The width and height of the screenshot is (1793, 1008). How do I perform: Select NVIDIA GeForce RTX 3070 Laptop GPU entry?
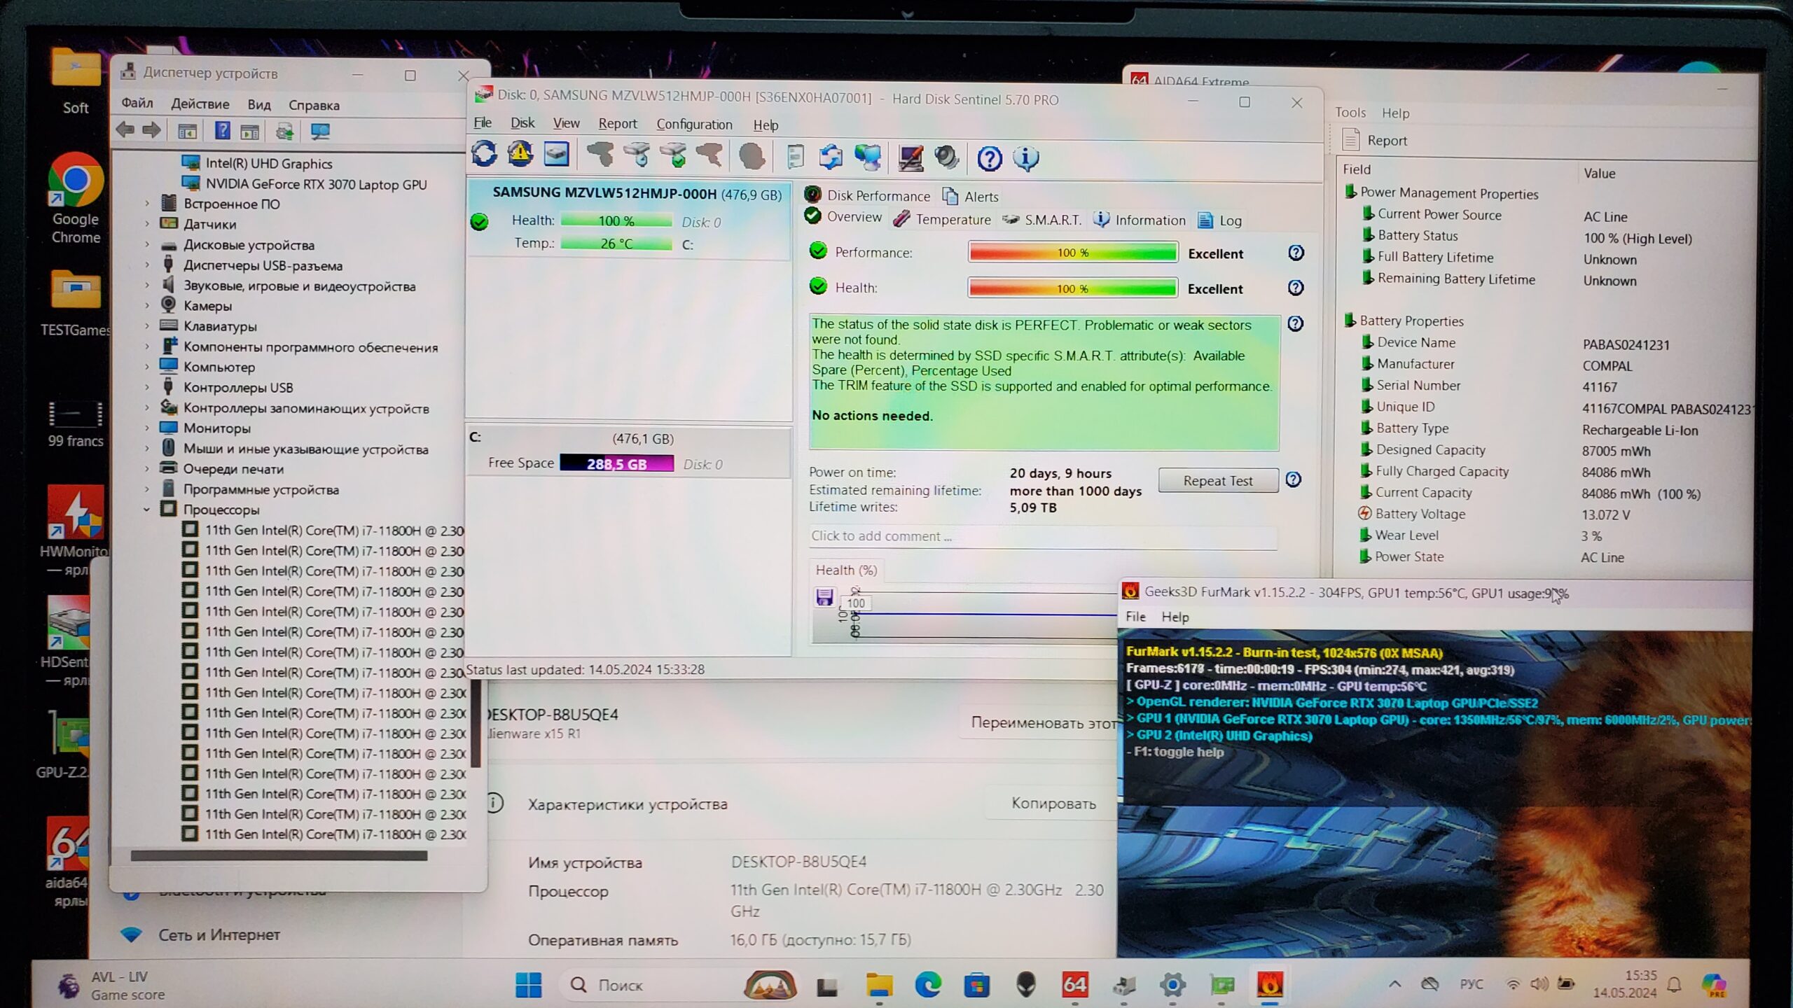[315, 185]
